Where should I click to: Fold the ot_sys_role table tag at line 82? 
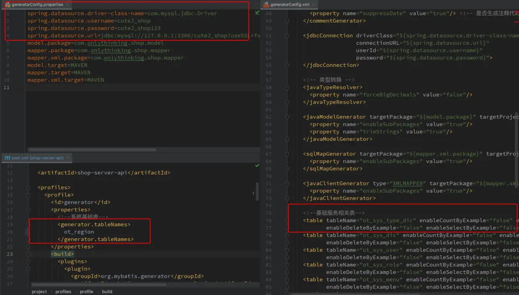pyautogui.click(x=288, y=265)
